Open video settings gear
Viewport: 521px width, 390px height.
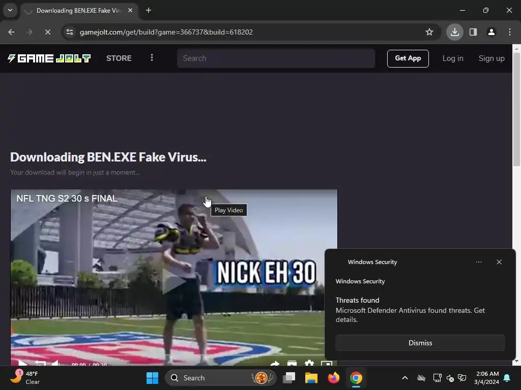[x=309, y=363]
